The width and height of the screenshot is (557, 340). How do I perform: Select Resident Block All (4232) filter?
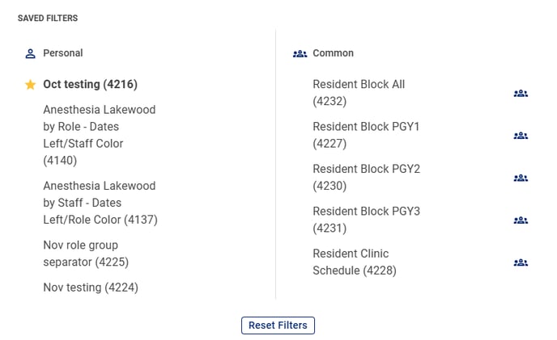pos(359,93)
